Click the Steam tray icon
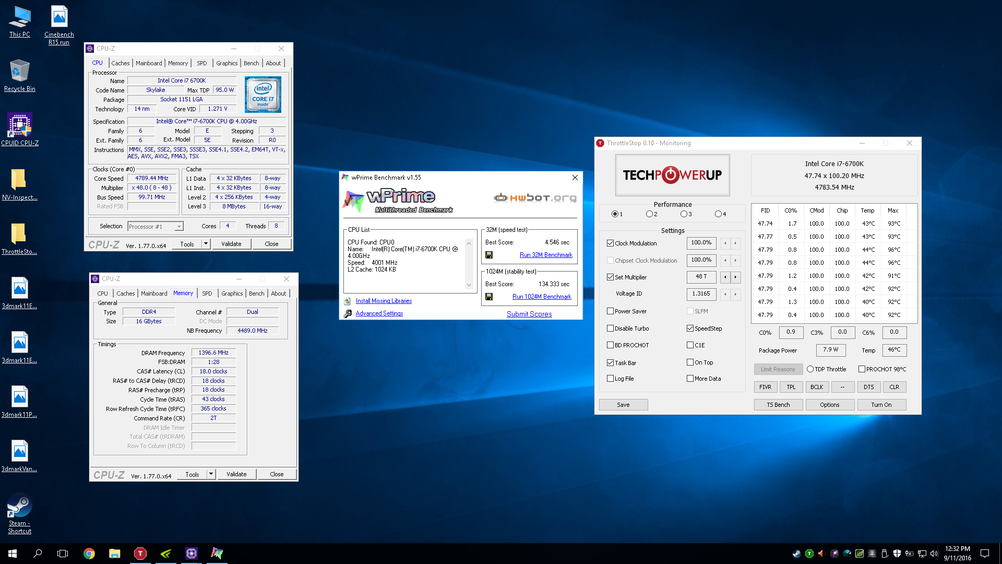 point(796,554)
